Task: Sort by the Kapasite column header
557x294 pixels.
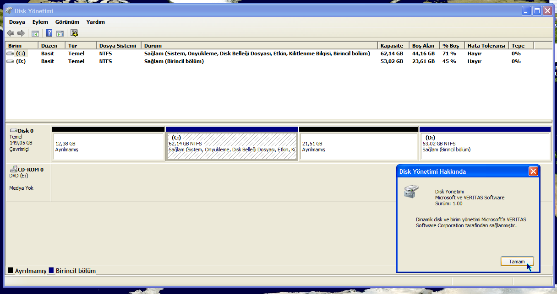Action: pos(393,46)
